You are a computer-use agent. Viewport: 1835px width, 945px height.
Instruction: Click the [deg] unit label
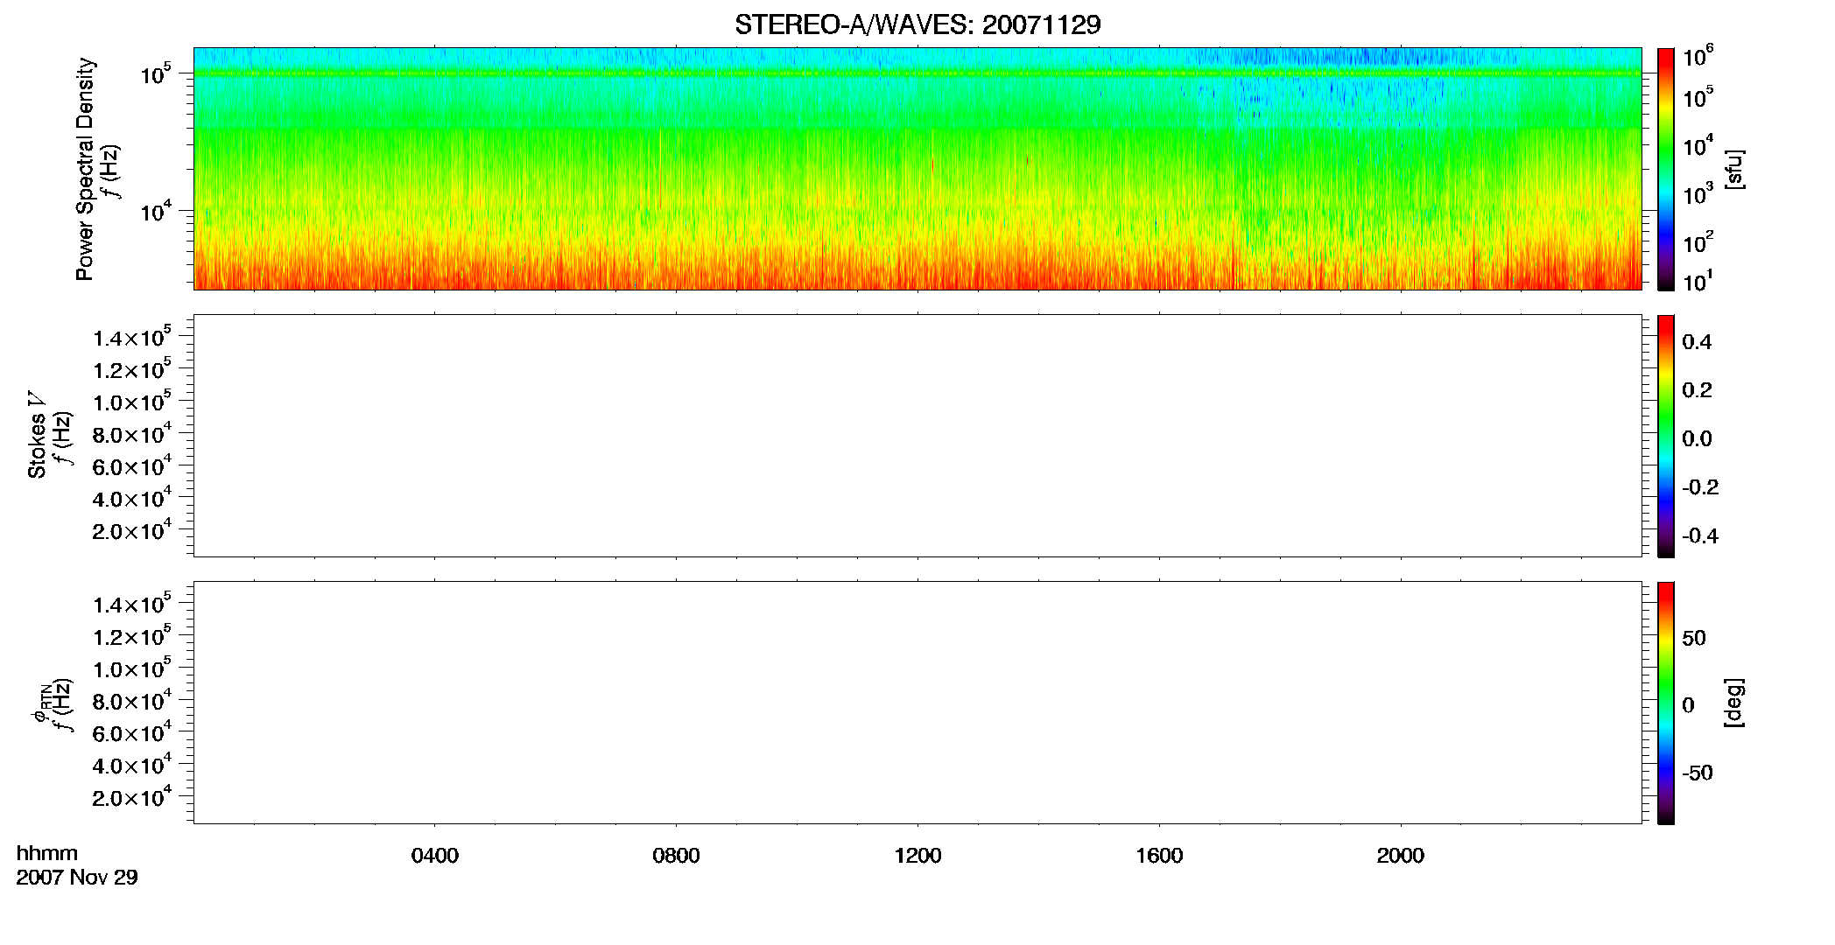click(1733, 703)
